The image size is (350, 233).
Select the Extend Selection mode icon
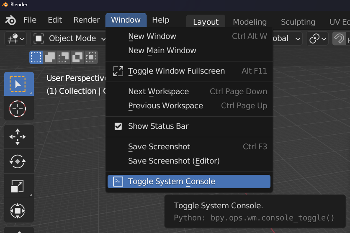50,57
